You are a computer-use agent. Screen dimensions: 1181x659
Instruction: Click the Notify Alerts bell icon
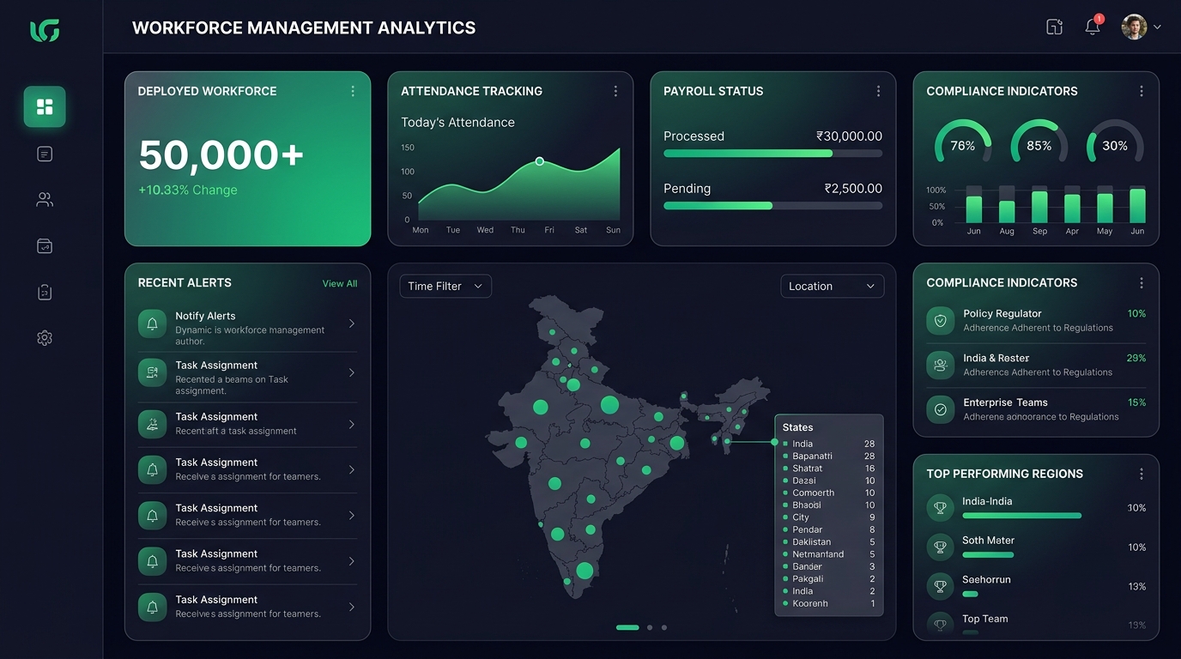click(x=152, y=323)
